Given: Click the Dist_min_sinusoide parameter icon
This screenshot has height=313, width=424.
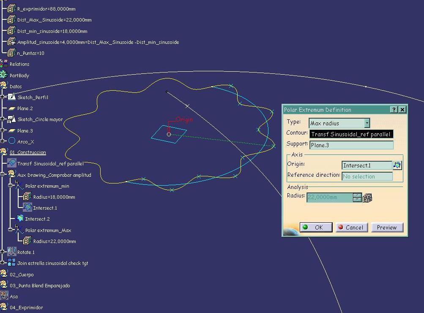Looking at the screenshot, I should (x=11, y=31).
